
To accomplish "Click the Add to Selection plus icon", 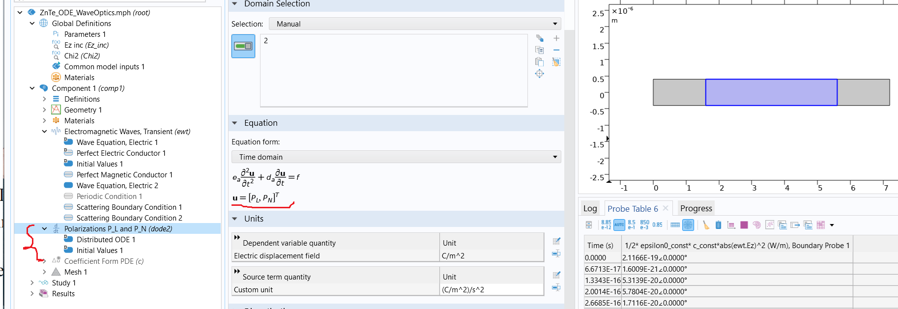I will pyautogui.click(x=556, y=38).
